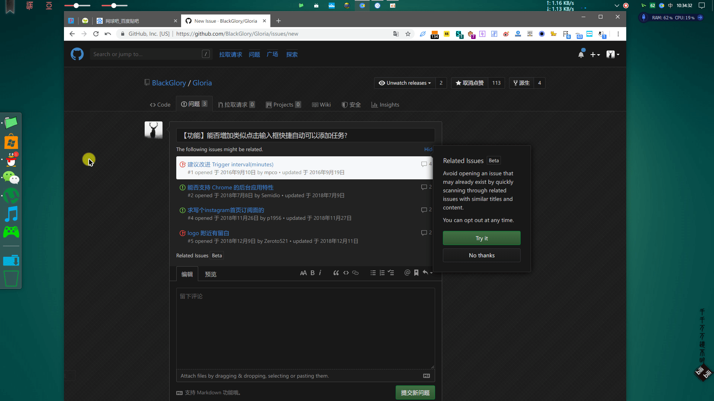Open the Gloria repository link
714x401 pixels.
202,83
